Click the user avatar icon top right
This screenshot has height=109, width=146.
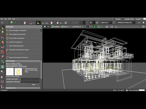pos(145,19)
